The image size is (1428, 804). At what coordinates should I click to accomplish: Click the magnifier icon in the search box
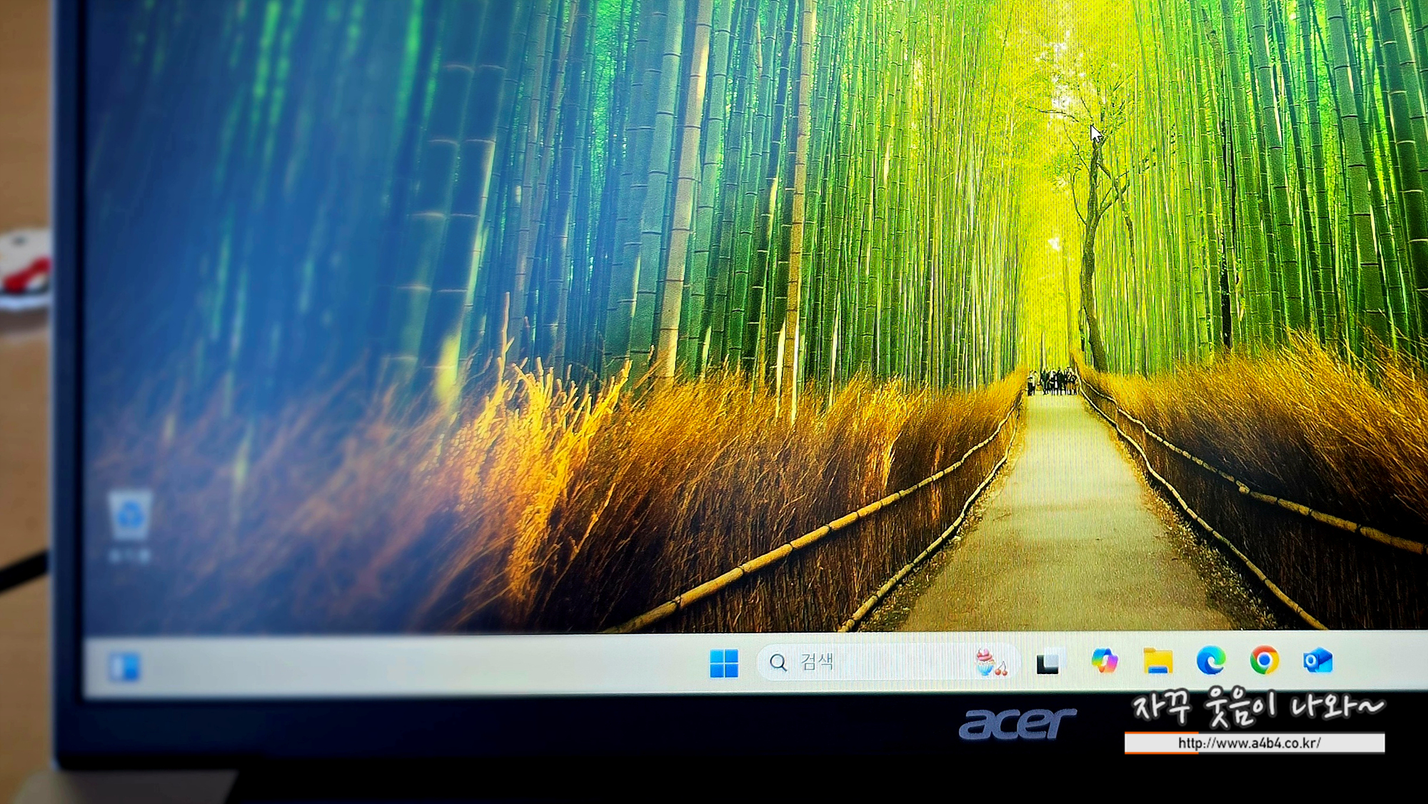778,663
